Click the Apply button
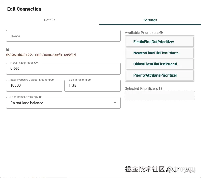The image size is (201, 178). pos(190,171)
